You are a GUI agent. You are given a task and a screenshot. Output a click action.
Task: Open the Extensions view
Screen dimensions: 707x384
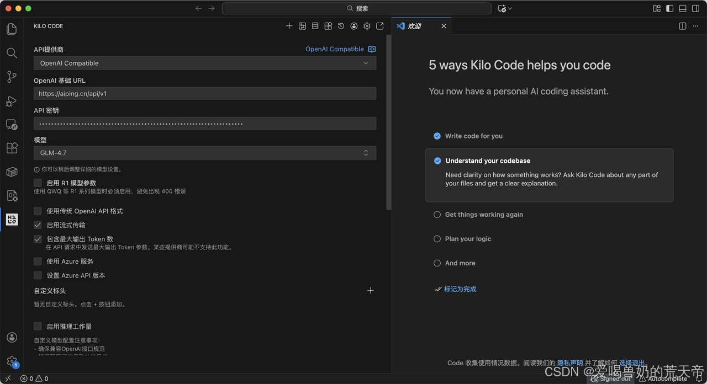point(12,148)
